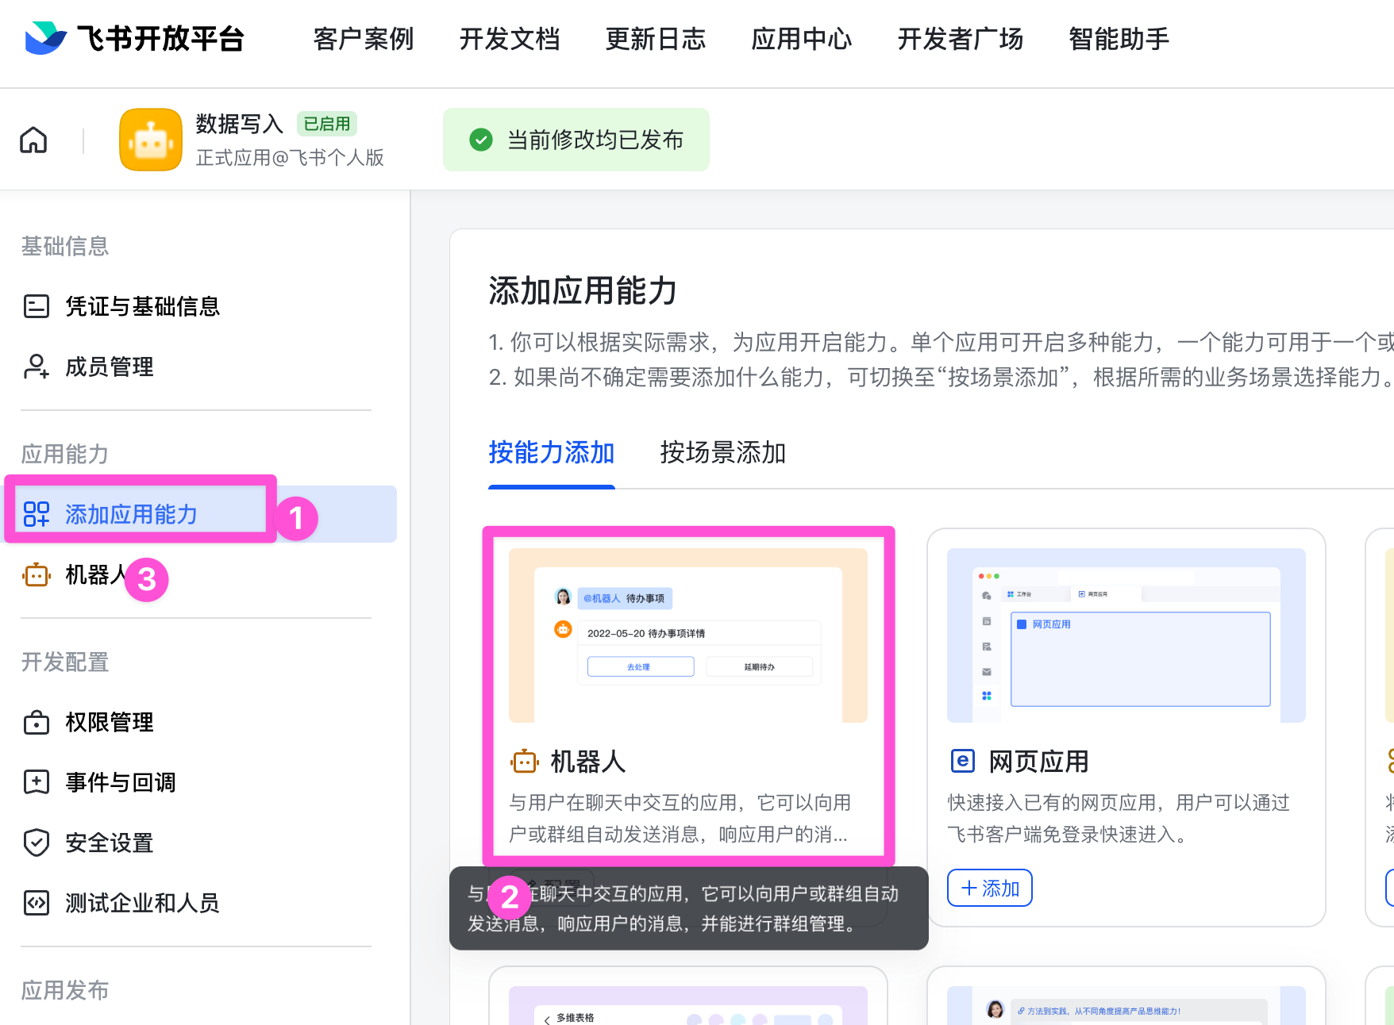
Task: Click the 已启用 status badge
Action: pyautogui.click(x=327, y=124)
